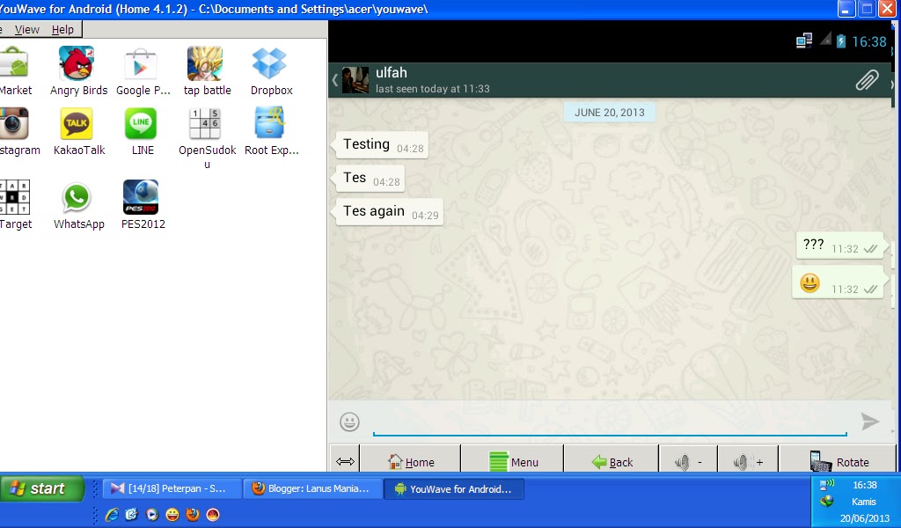
Task: Raise volume with speaker plus button
Action: coord(749,461)
